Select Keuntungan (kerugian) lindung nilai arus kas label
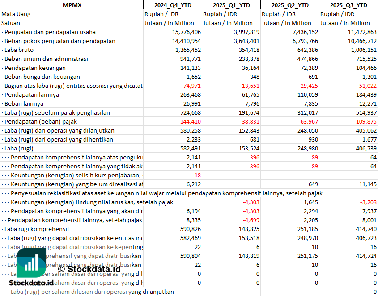 [92, 202]
